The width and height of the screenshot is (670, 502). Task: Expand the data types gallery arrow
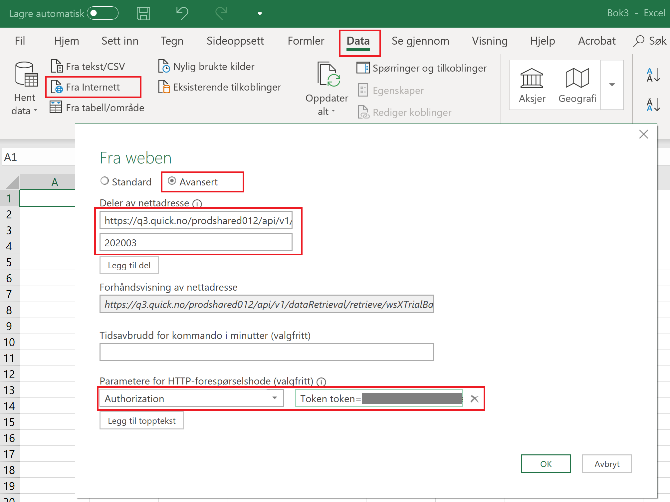point(612,85)
